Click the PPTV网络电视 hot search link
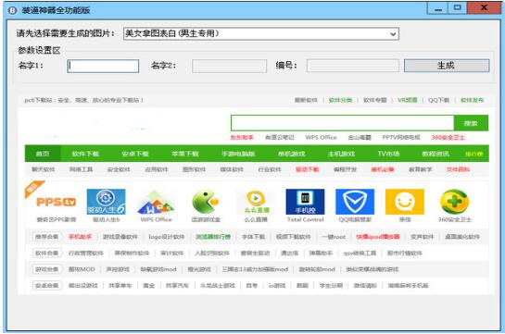The image size is (505, 334). tap(401, 137)
